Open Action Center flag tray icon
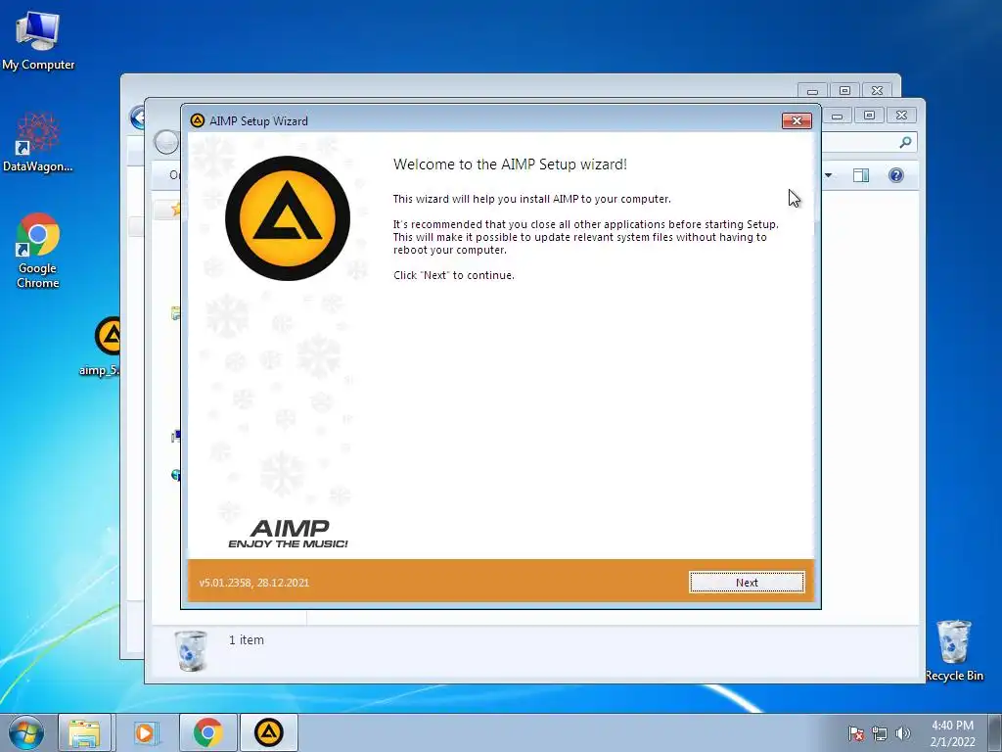Screen dimensions: 1002x752 click(x=855, y=733)
